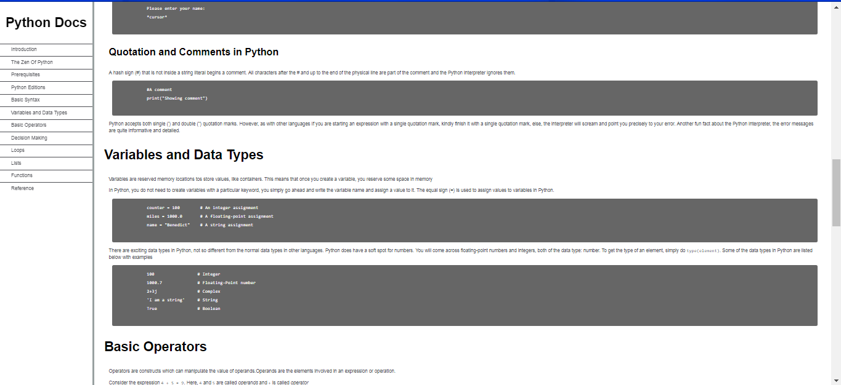Click the Basic Operators main heading

pyautogui.click(x=155, y=347)
